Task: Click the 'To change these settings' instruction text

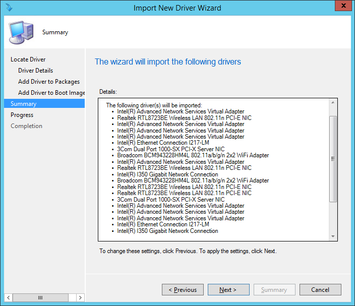Action: click(188, 251)
